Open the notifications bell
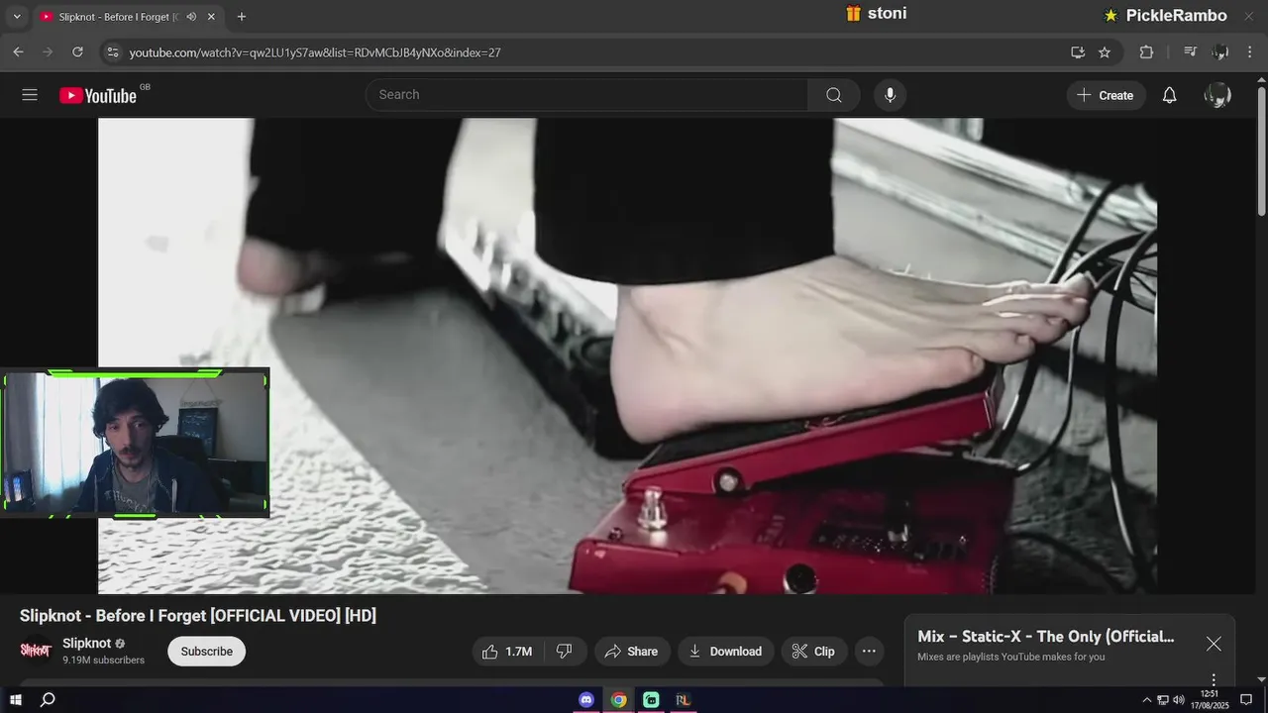The image size is (1268, 713). tap(1169, 95)
